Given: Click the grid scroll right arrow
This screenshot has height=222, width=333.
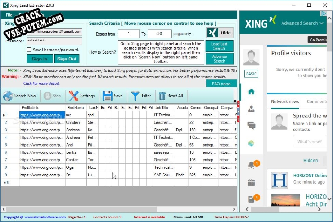Looking at the screenshot, I should 234,209.
